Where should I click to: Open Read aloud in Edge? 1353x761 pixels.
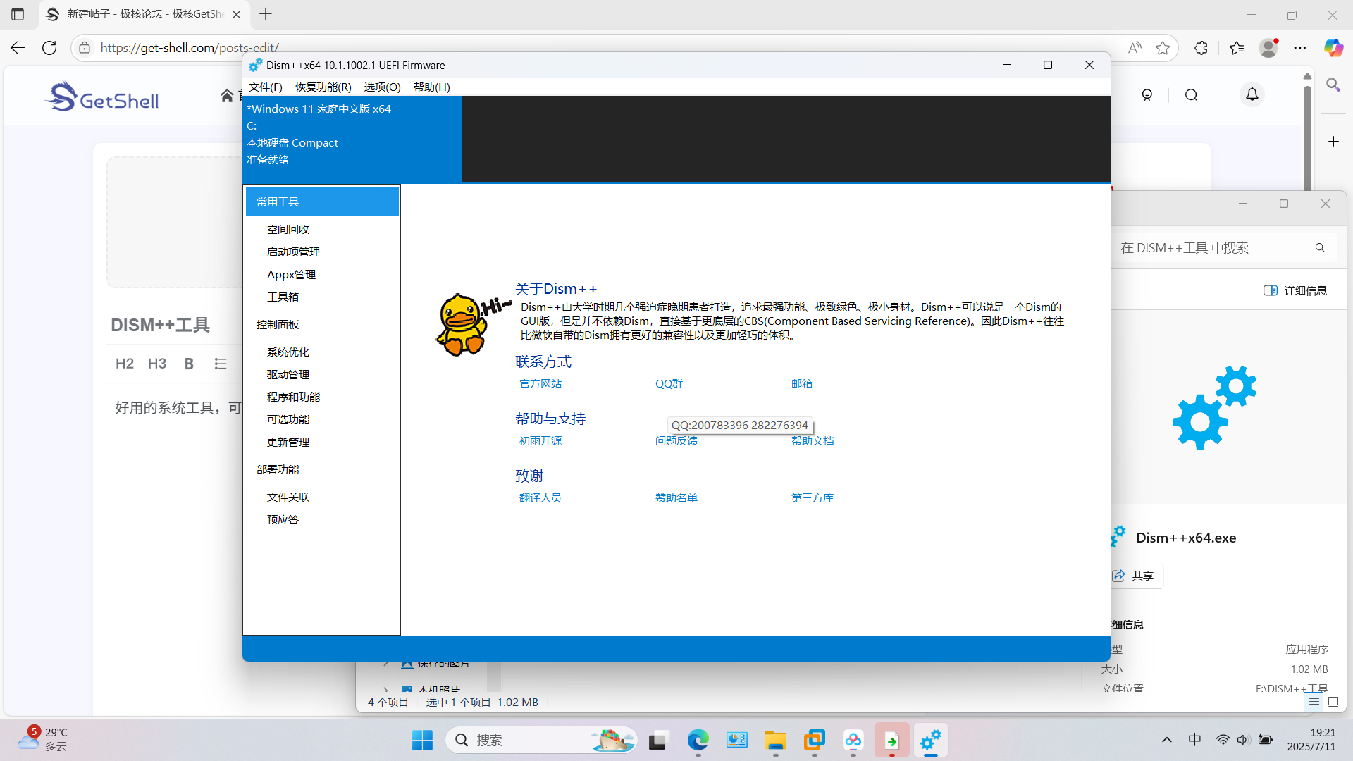click(1135, 47)
